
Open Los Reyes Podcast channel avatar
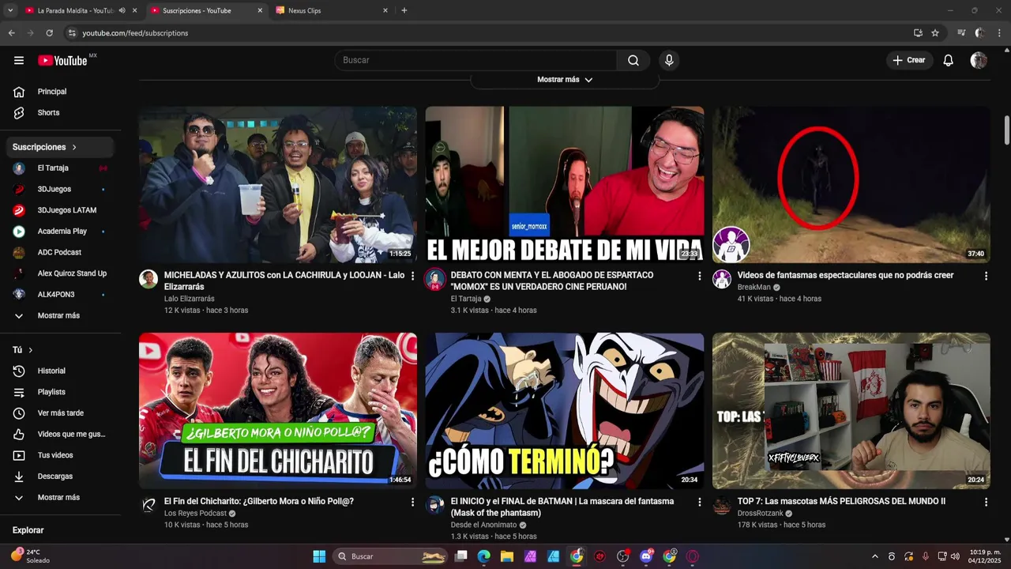click(148, 505)
